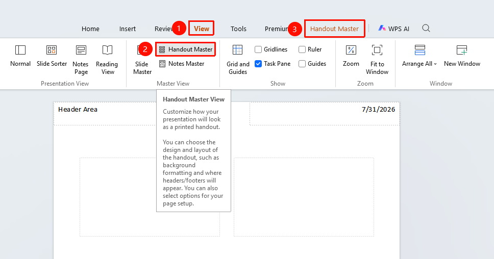Image resolution: width=494 pixels, height=259 pixels.
Task: Select the right slide placeholder on handout
Action: tap(304, 197)
